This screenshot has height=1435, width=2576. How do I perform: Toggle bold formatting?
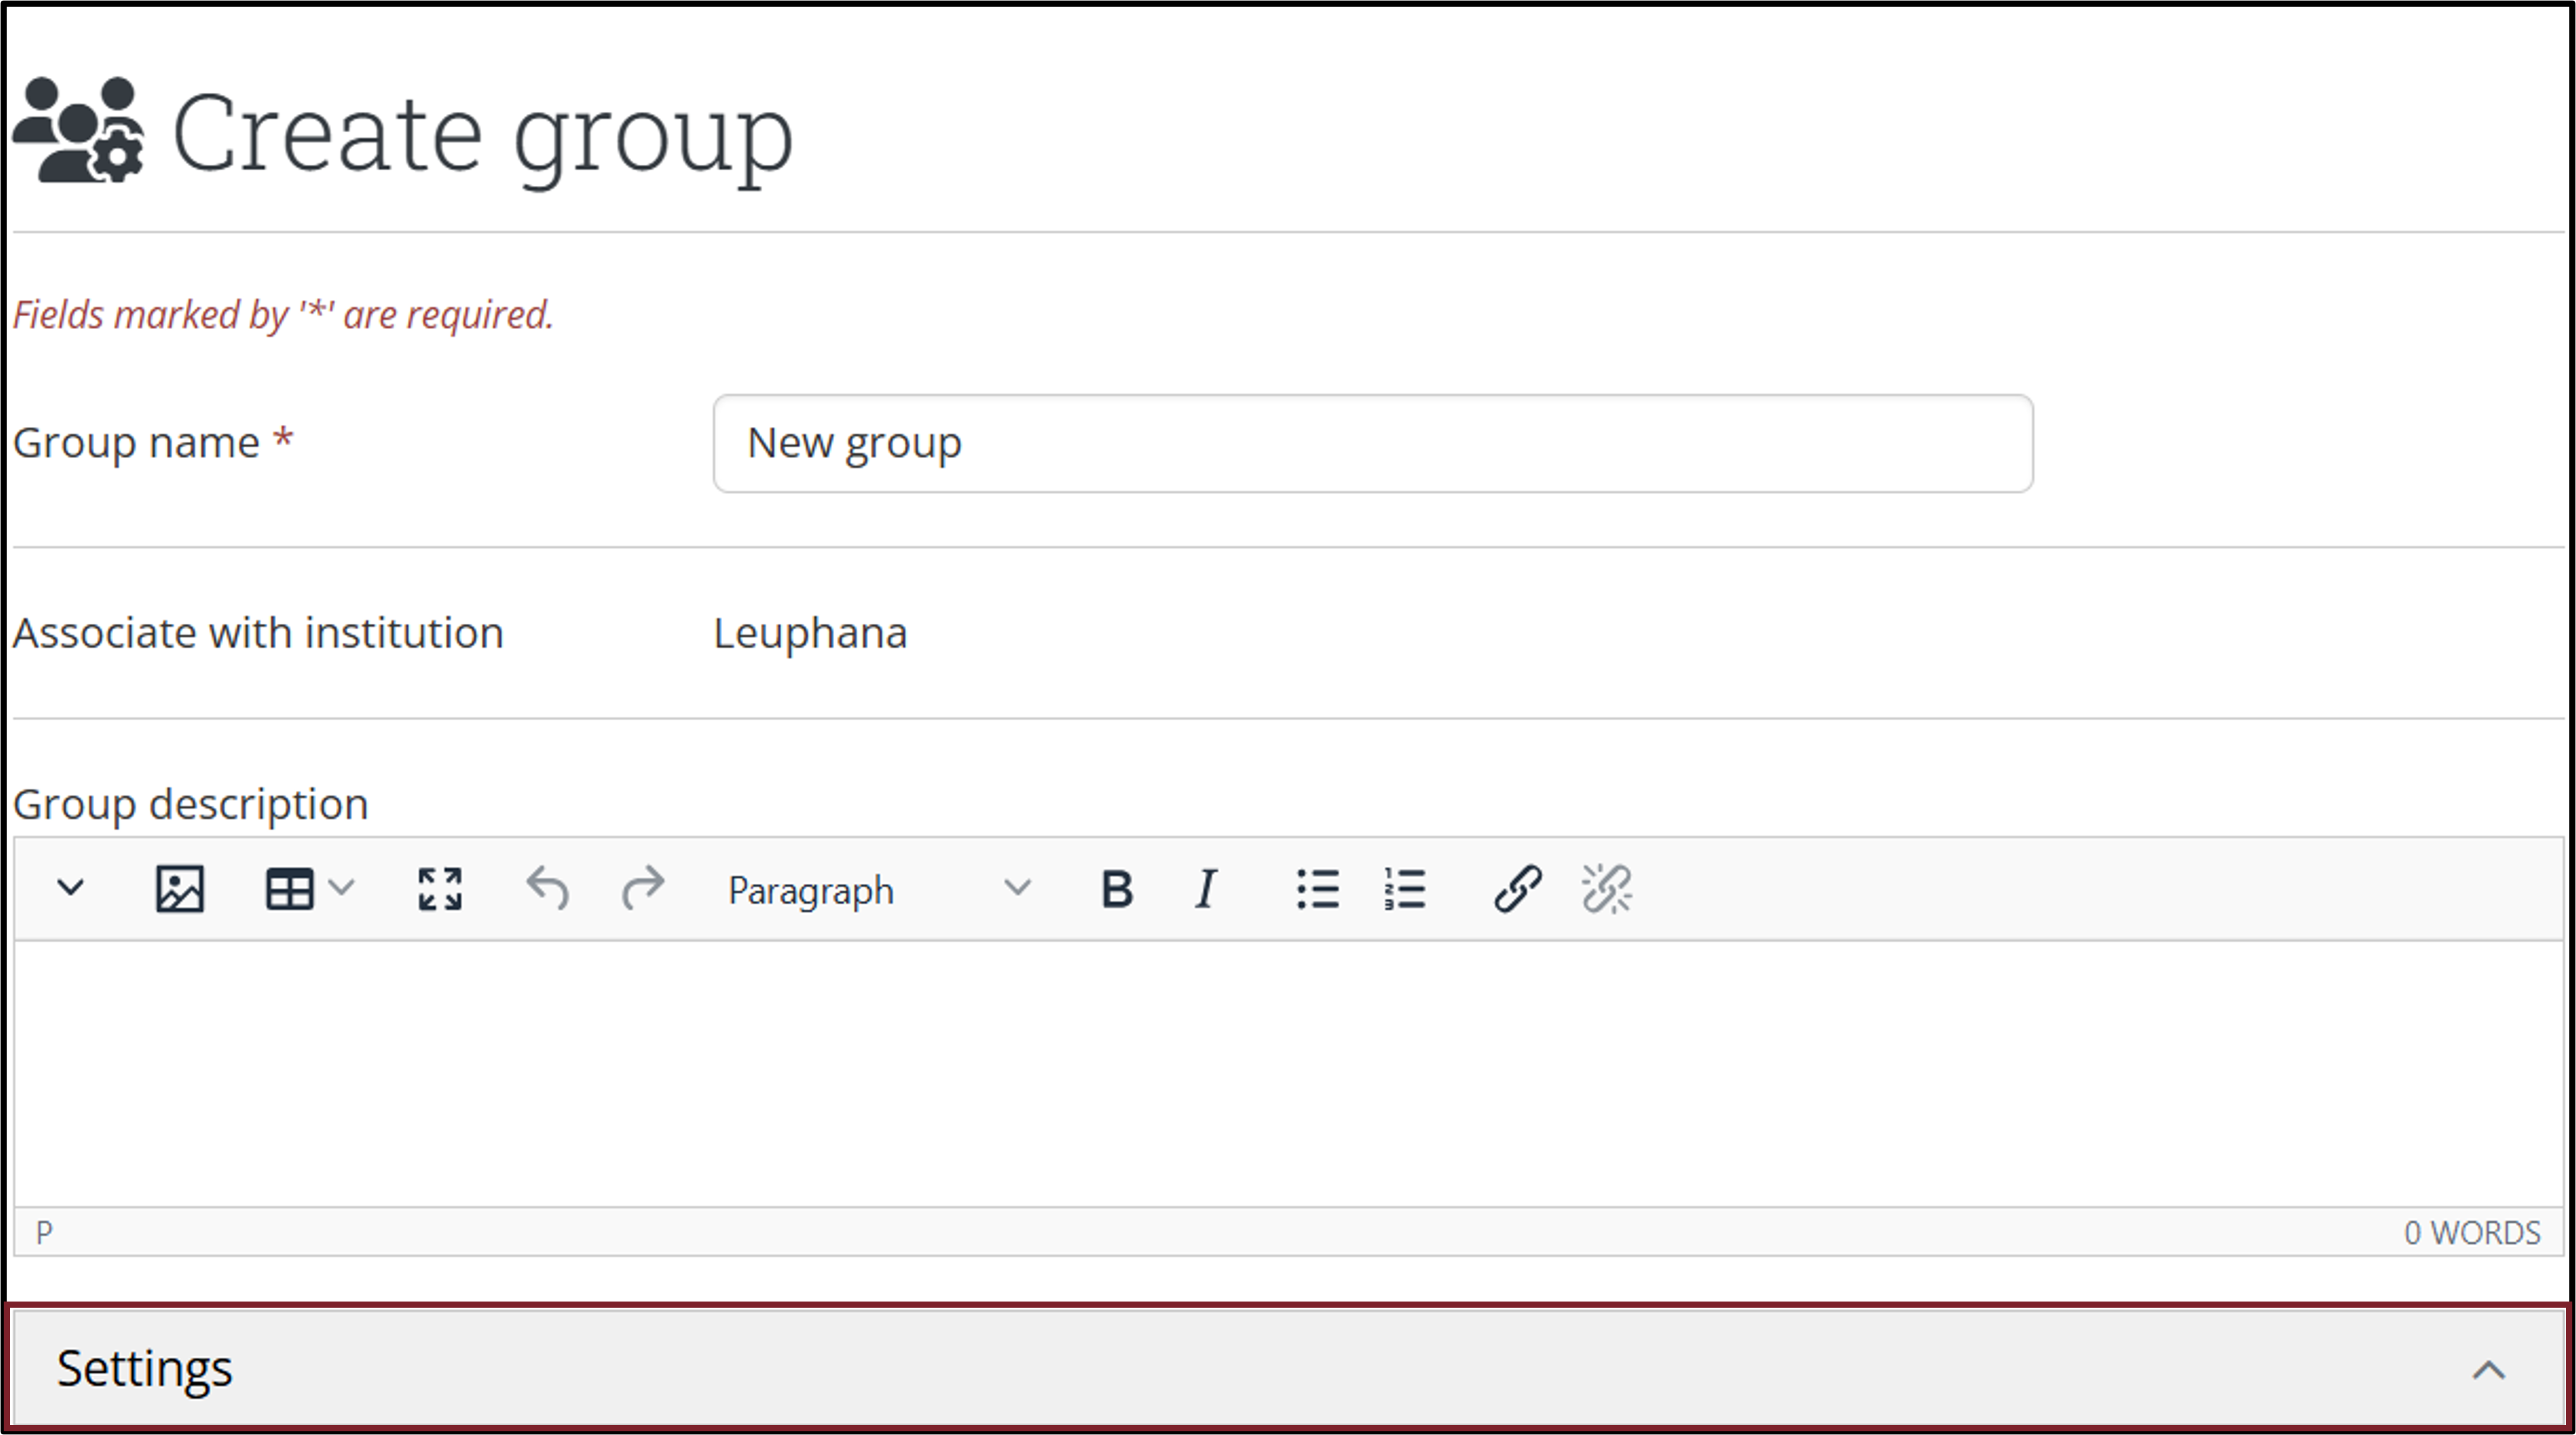(x=1116, y=888)
